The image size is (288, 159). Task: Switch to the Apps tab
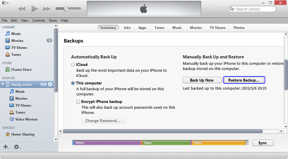pyautogui.click(x=142, y=28)
